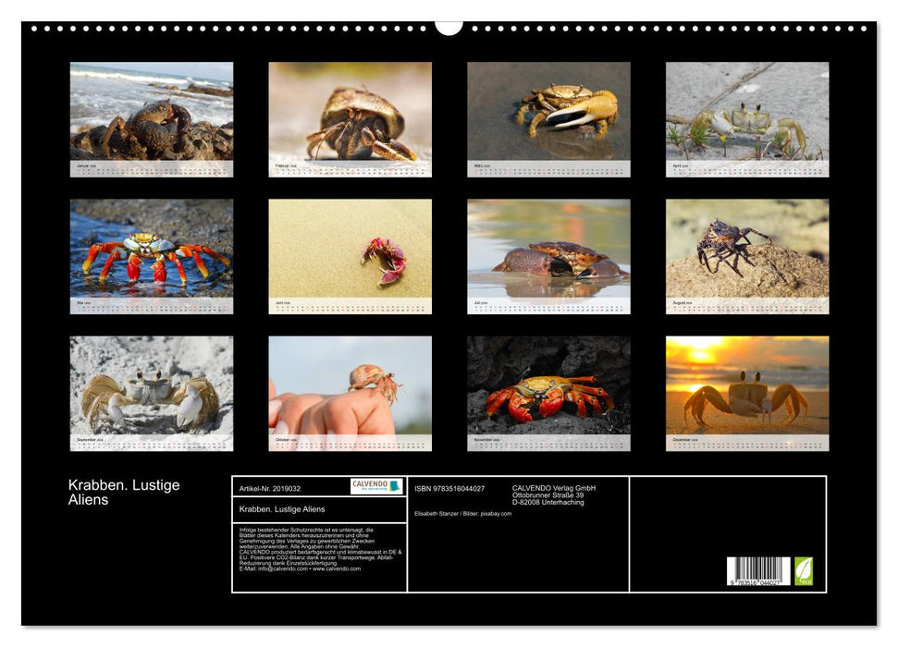Open the Mai red-legged crab photo
This screenshot has height=647, width=898.
(x=152, y=249)
